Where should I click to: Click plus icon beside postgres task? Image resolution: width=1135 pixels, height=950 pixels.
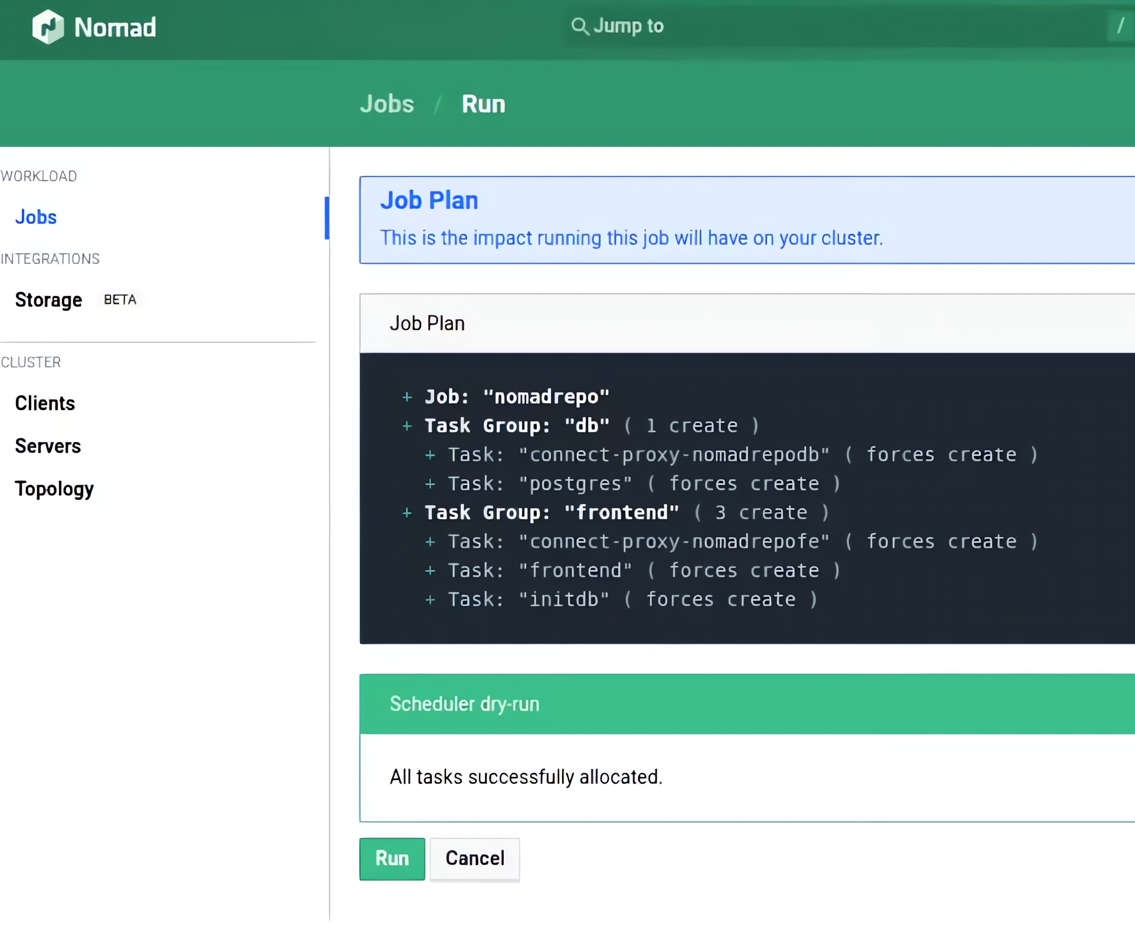coord(430,484)
